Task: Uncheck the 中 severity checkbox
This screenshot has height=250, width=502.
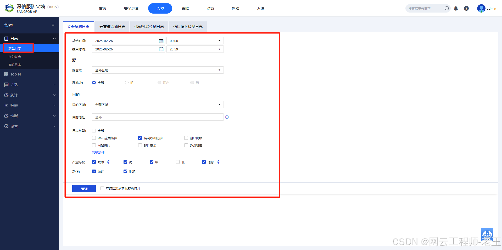Action: pyautogui.click(x=152, y=162)
